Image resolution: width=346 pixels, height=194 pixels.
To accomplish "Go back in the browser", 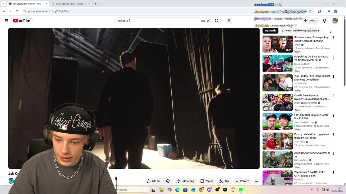I will tap(4, 11).
